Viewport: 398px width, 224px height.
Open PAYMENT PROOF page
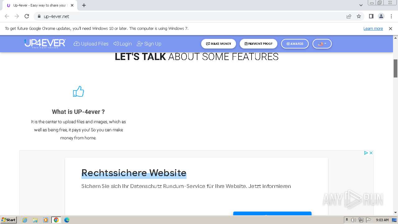click(258, 44)
